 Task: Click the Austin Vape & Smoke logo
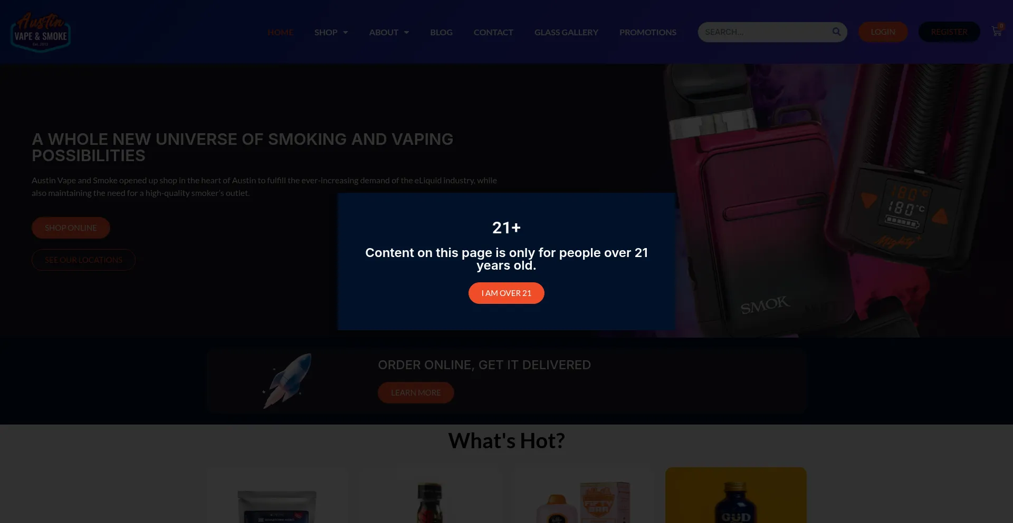[x=41, y=32]
